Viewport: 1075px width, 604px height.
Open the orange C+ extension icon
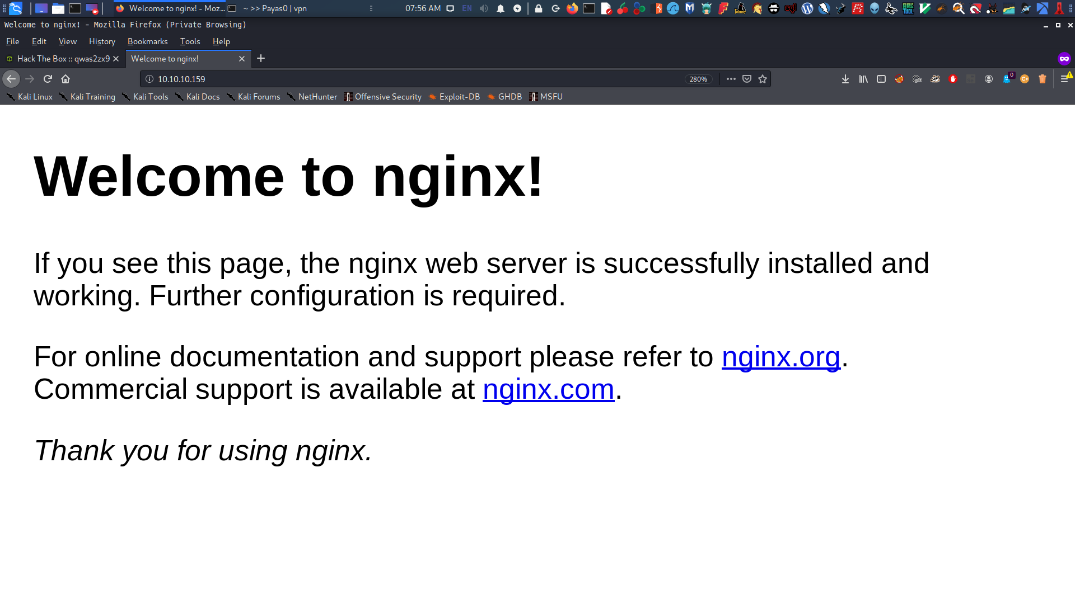click(1025, 79)
